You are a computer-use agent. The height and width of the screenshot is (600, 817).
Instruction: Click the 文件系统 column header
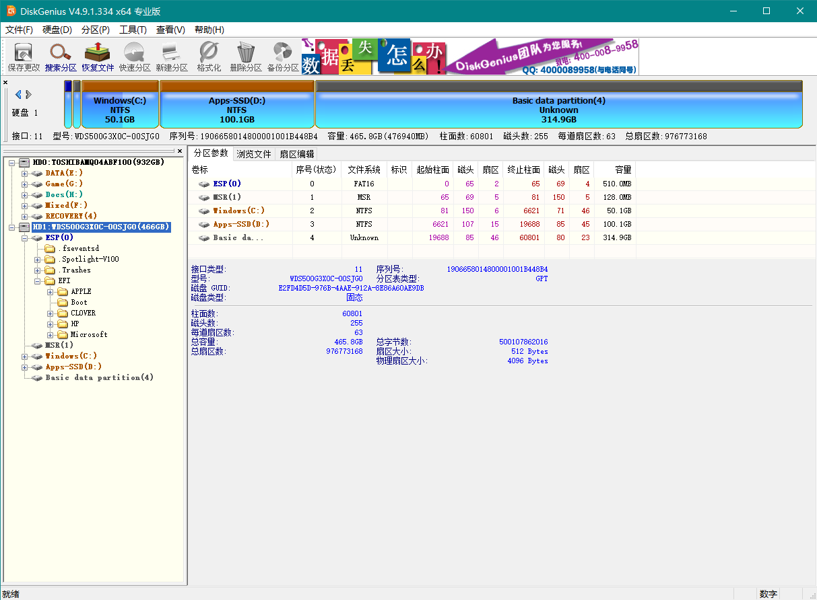(x=364, y=170)
